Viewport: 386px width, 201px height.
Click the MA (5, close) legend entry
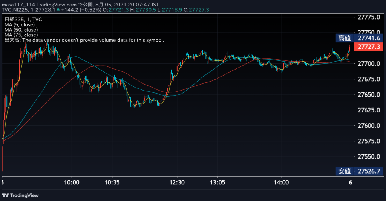pyautogui.click(x=20, y=24)
